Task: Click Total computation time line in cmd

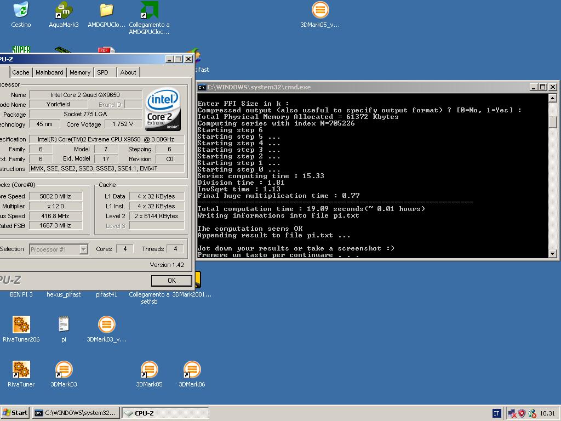Action: point(311,209)
